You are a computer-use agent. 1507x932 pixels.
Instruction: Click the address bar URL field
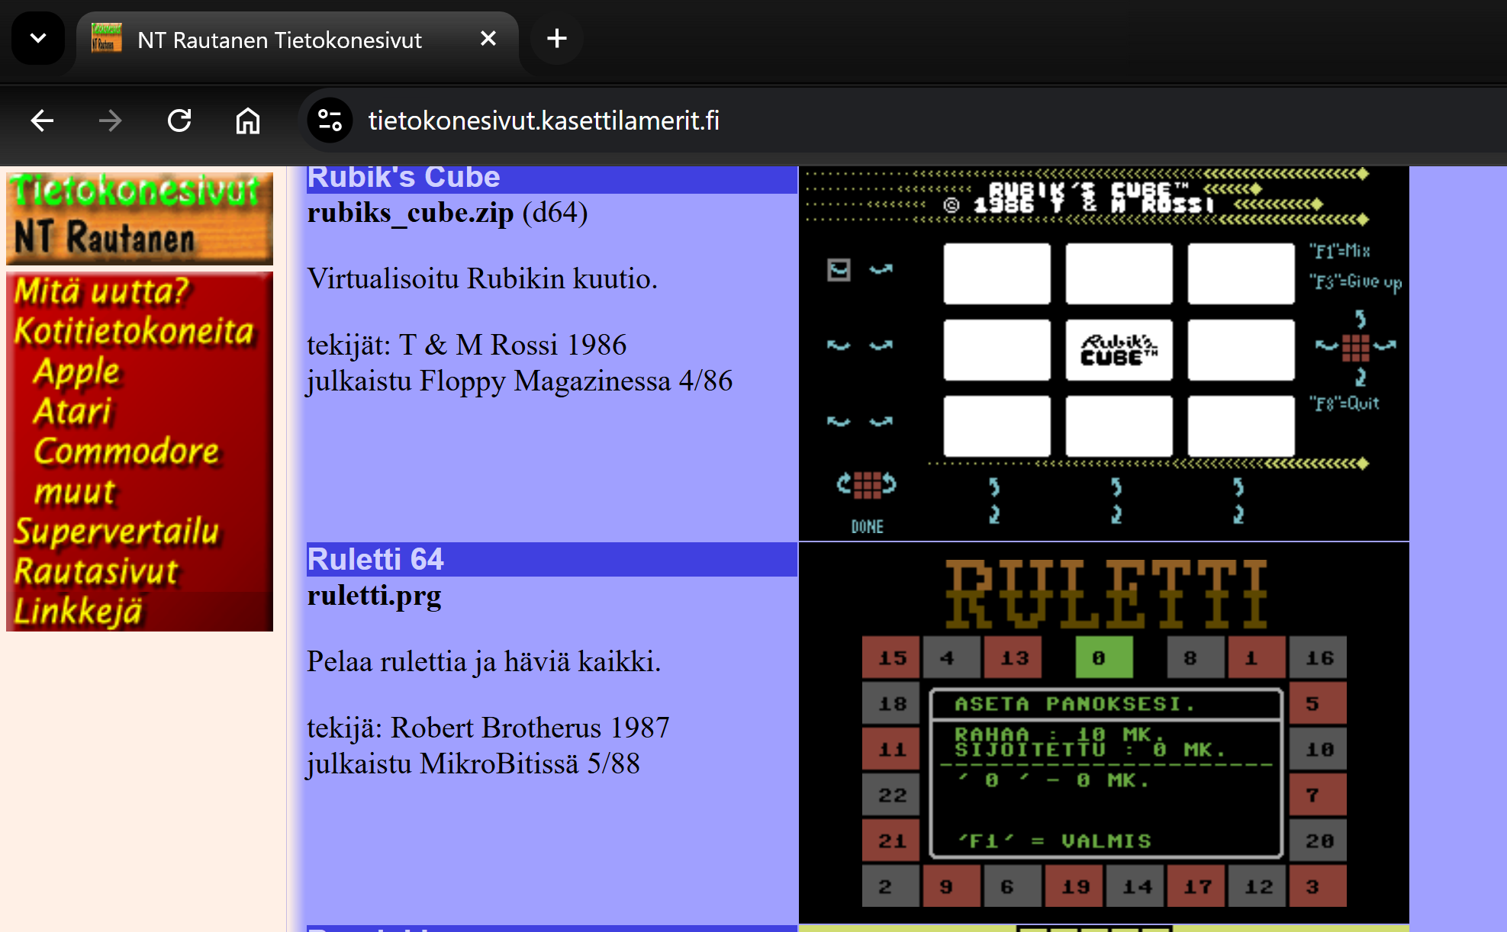pos(543,121)
